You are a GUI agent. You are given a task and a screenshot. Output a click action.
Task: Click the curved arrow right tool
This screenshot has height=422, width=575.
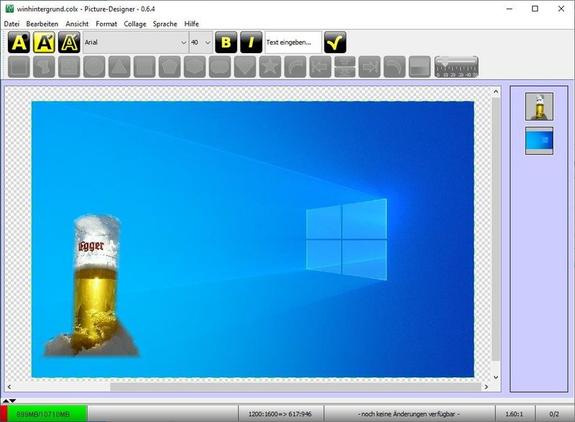295,67
